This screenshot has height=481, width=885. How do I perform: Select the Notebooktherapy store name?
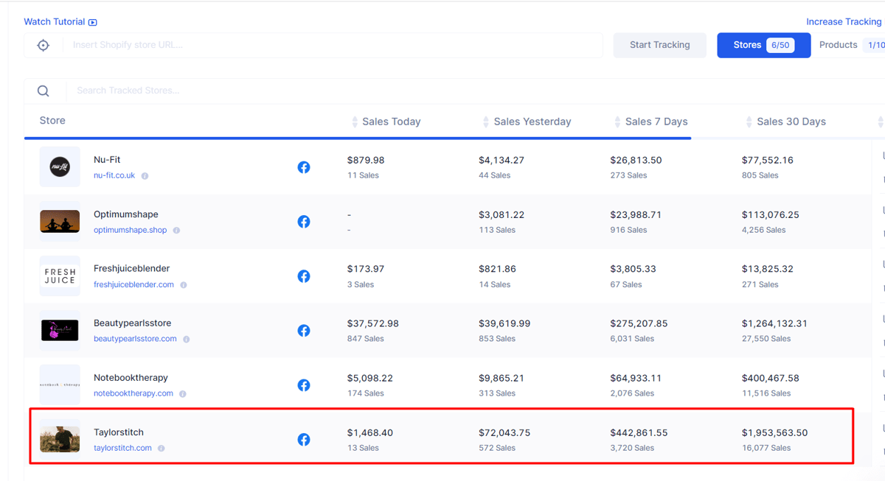(131, 378)
